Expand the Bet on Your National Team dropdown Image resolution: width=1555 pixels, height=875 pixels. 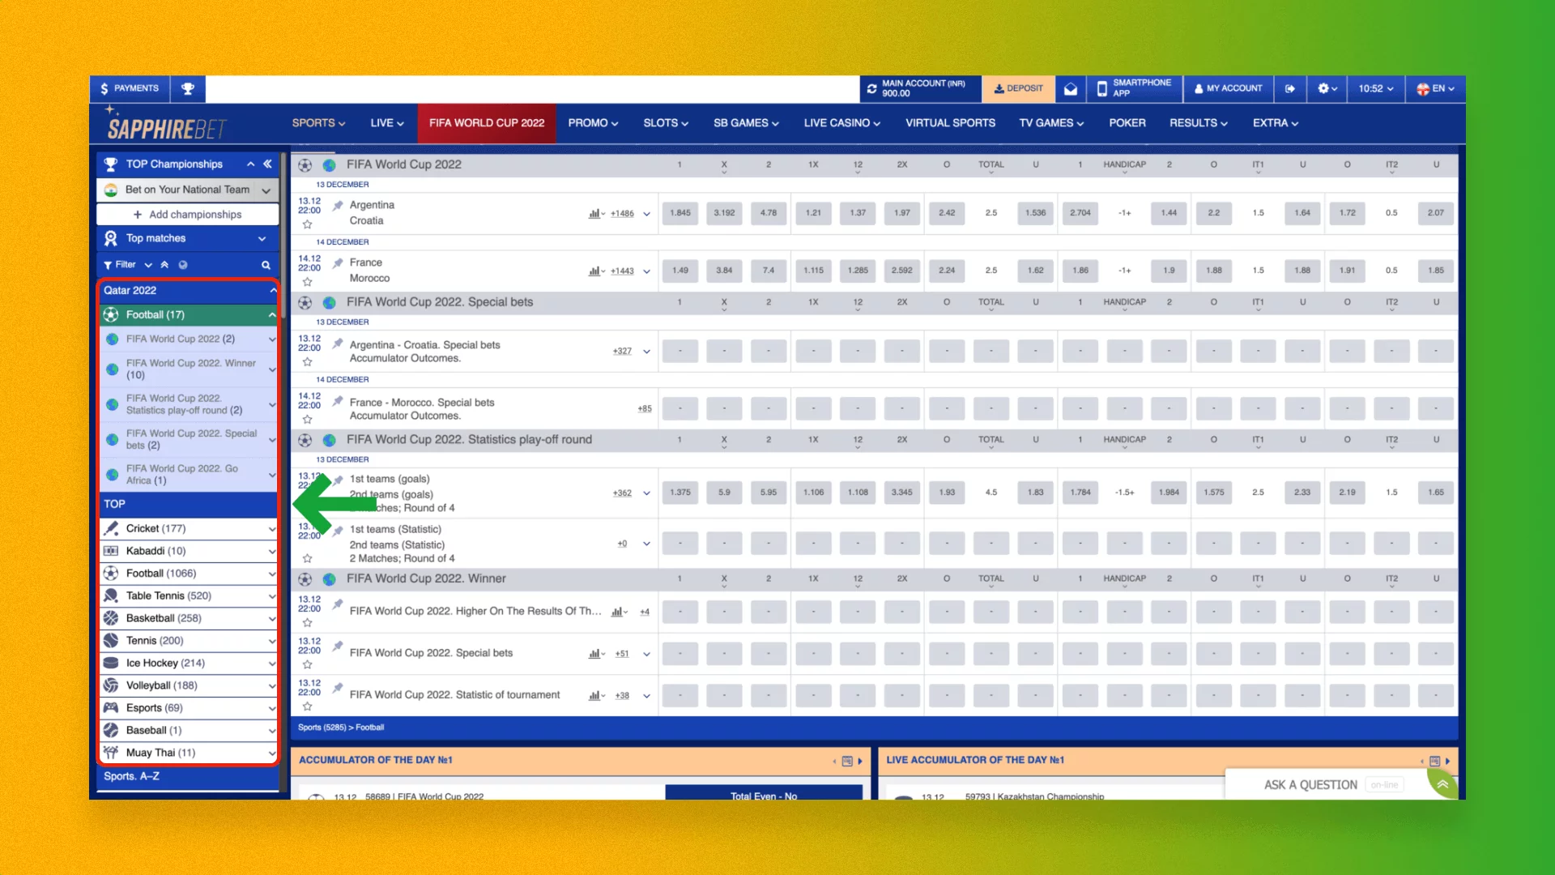point(267,190)
